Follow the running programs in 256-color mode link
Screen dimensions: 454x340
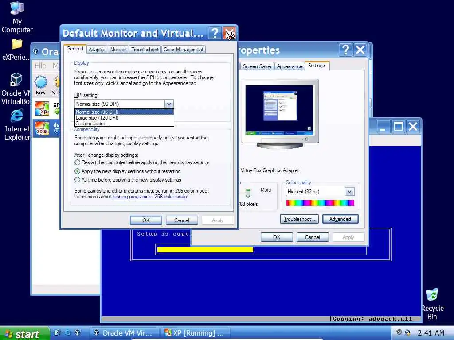click(x=149, y=197)
